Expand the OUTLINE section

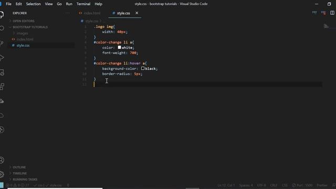click(19, 167)
